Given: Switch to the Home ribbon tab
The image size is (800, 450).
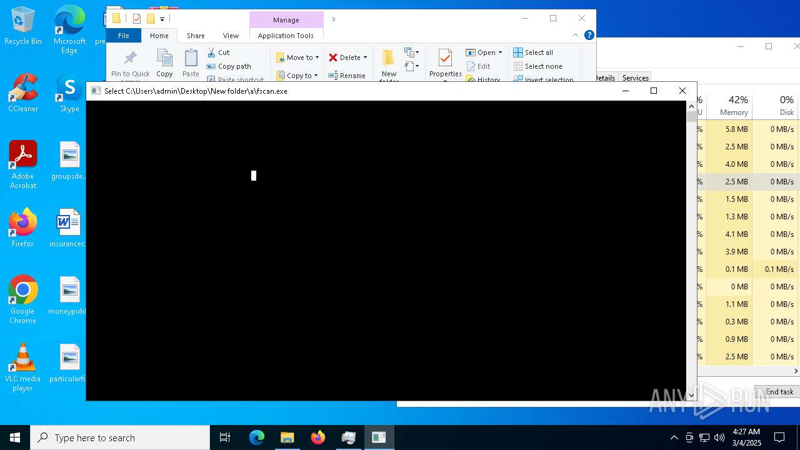Looking at the screenshot, I should (159, 36).
